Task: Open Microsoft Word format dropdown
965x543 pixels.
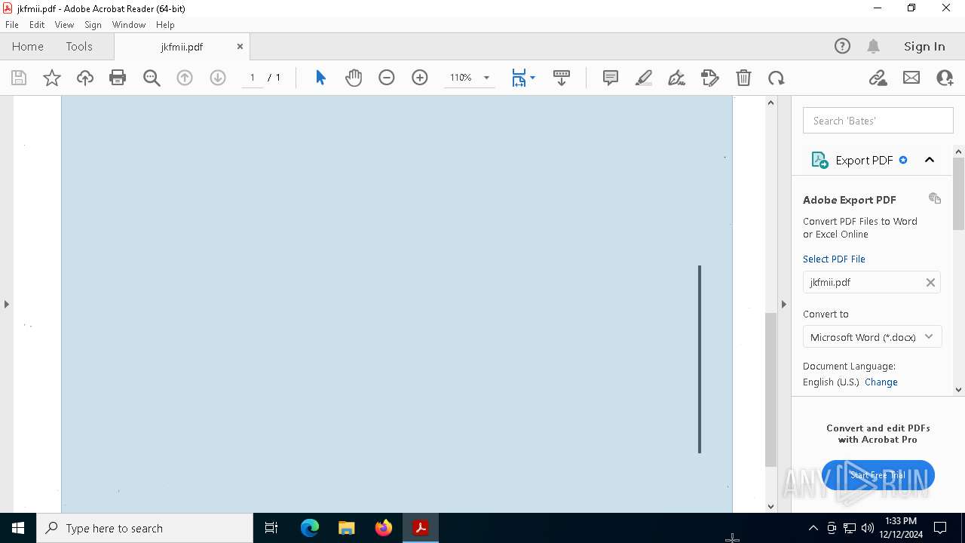Action: [872, 337]
